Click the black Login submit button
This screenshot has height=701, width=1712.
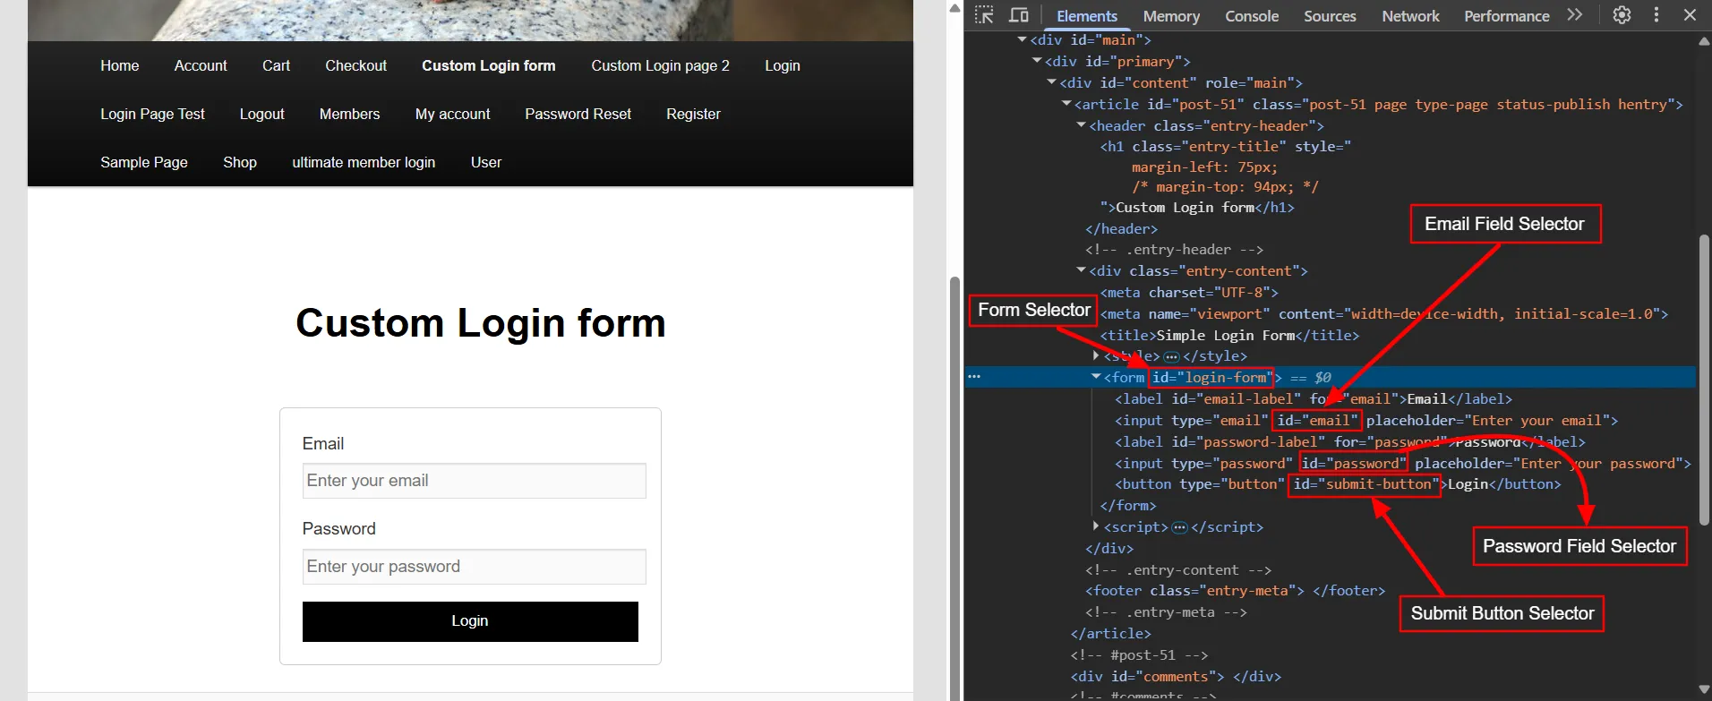coord(470,621)
